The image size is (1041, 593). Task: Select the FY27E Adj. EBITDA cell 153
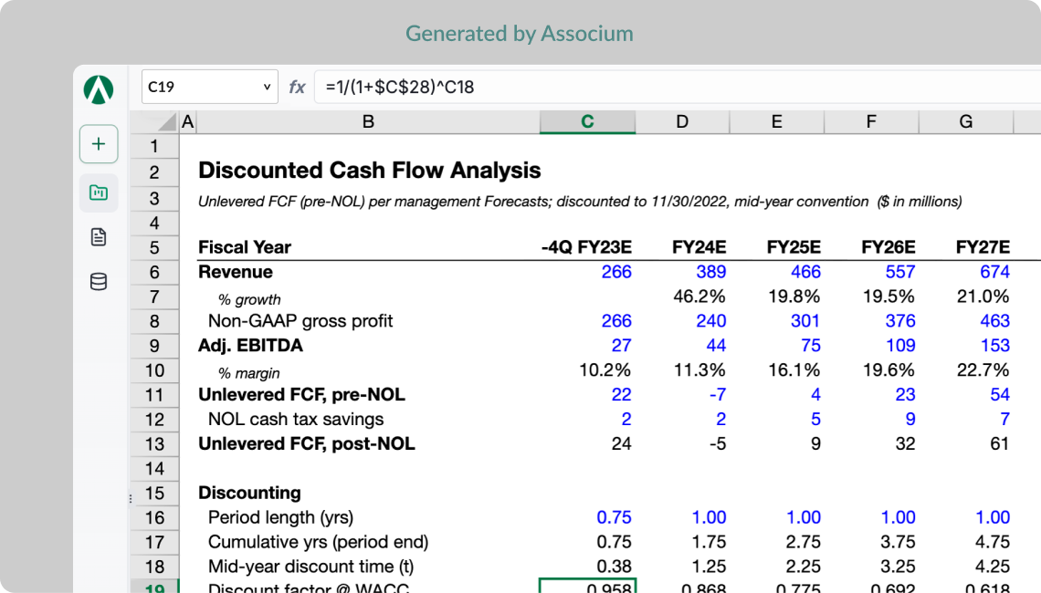tap(966, 346)
